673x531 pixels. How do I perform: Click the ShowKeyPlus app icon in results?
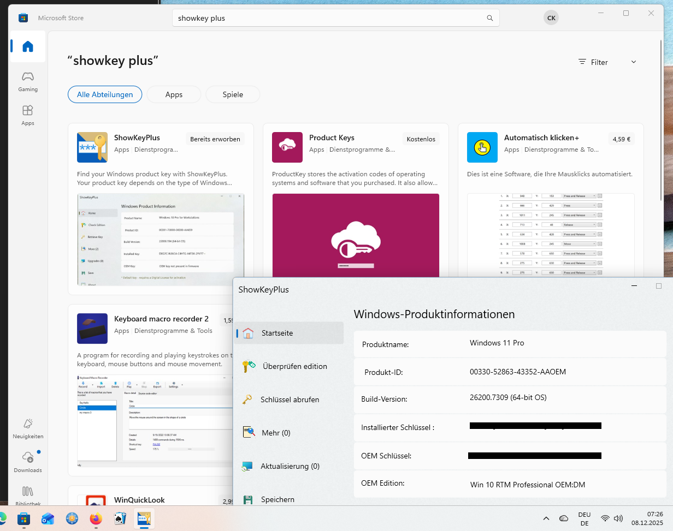point(92,147)
